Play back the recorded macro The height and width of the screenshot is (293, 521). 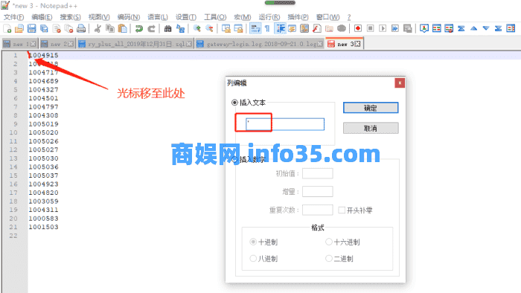383,29
